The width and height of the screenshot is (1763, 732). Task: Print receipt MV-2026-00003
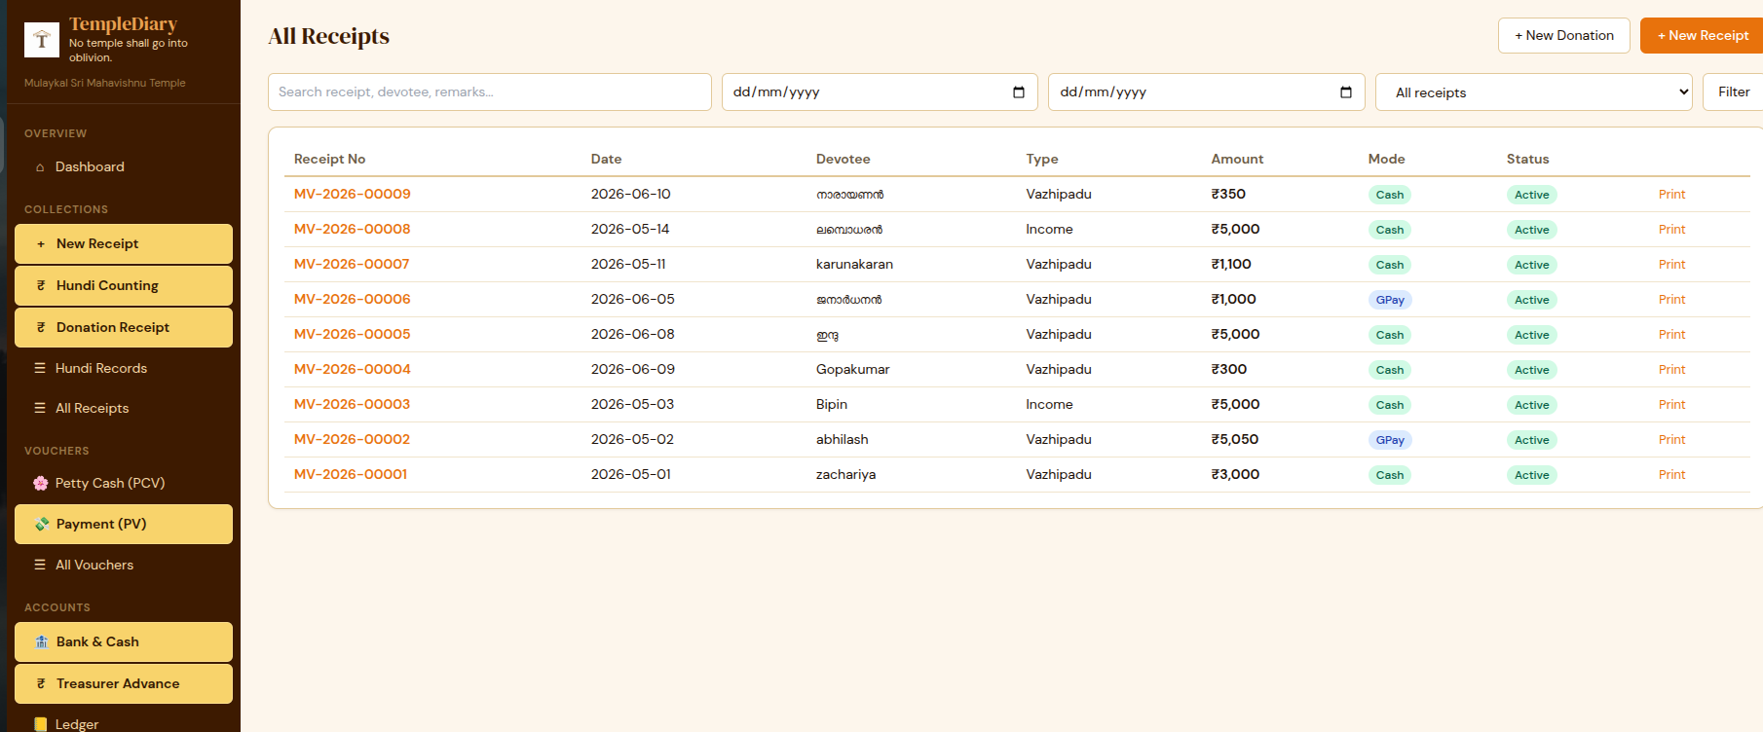click(1671, 405)
